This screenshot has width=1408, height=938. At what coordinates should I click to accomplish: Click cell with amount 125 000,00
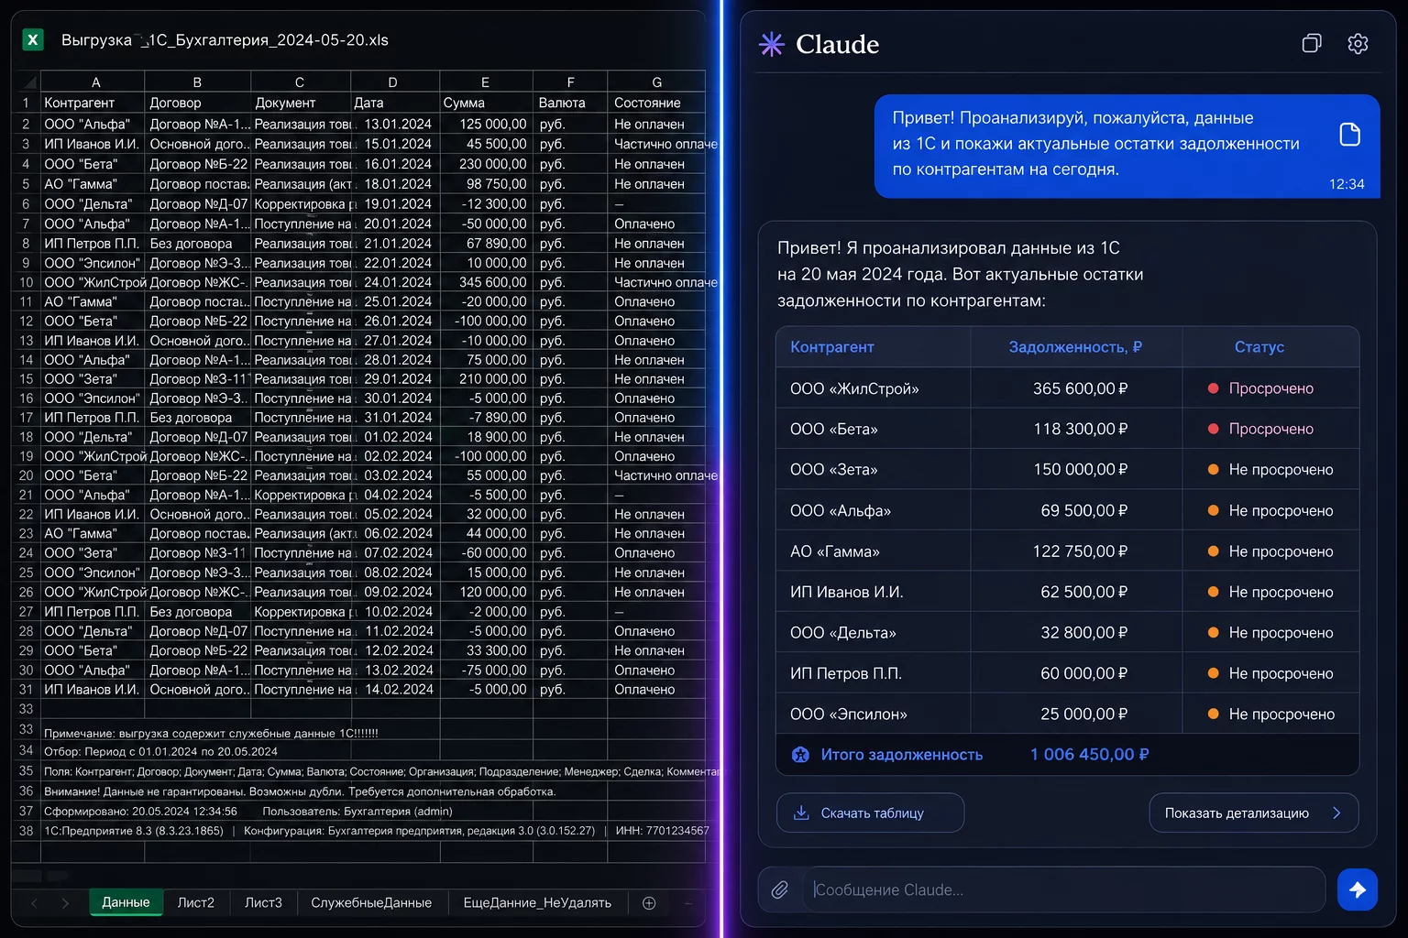click(x=485, y=124)
